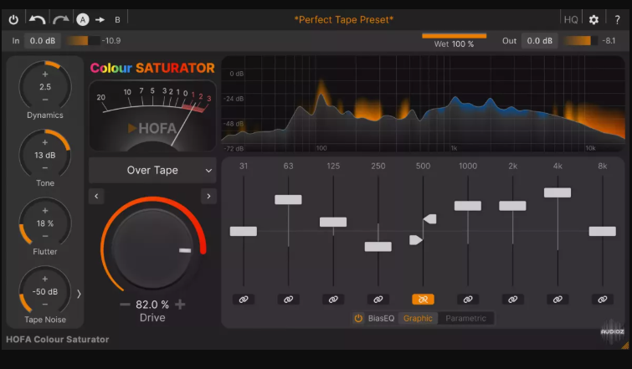
Task: Toggle BiasEQ power button
Action: coord(358,318)
